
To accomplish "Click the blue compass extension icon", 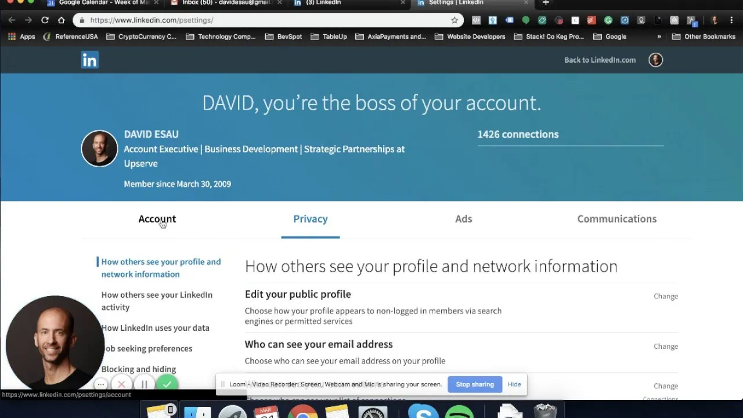I will [x=625, y=20].
